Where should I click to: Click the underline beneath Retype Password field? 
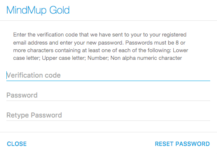click(x=108, y=121)
